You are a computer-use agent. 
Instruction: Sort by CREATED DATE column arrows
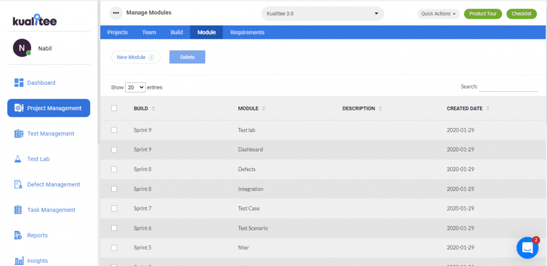[x=488, y=109]
